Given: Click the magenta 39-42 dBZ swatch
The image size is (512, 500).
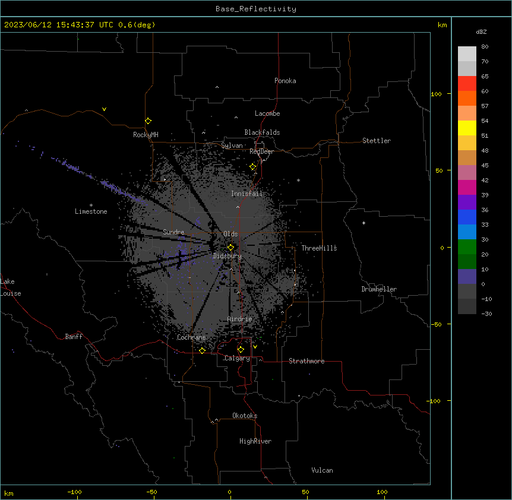Looking at the screenshot, I should 467,187.
